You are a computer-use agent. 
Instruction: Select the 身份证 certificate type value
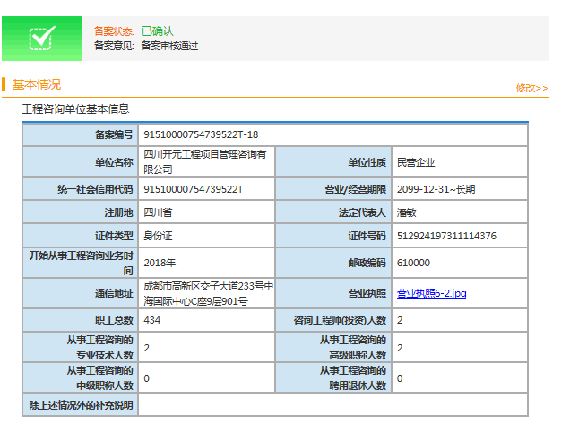pos(158,236)
